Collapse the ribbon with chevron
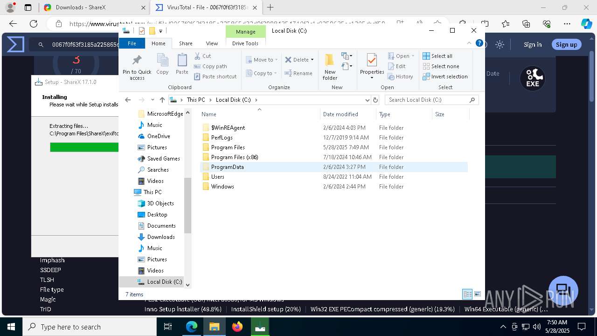Screen dimensions: 597x336 pos(469,43)
